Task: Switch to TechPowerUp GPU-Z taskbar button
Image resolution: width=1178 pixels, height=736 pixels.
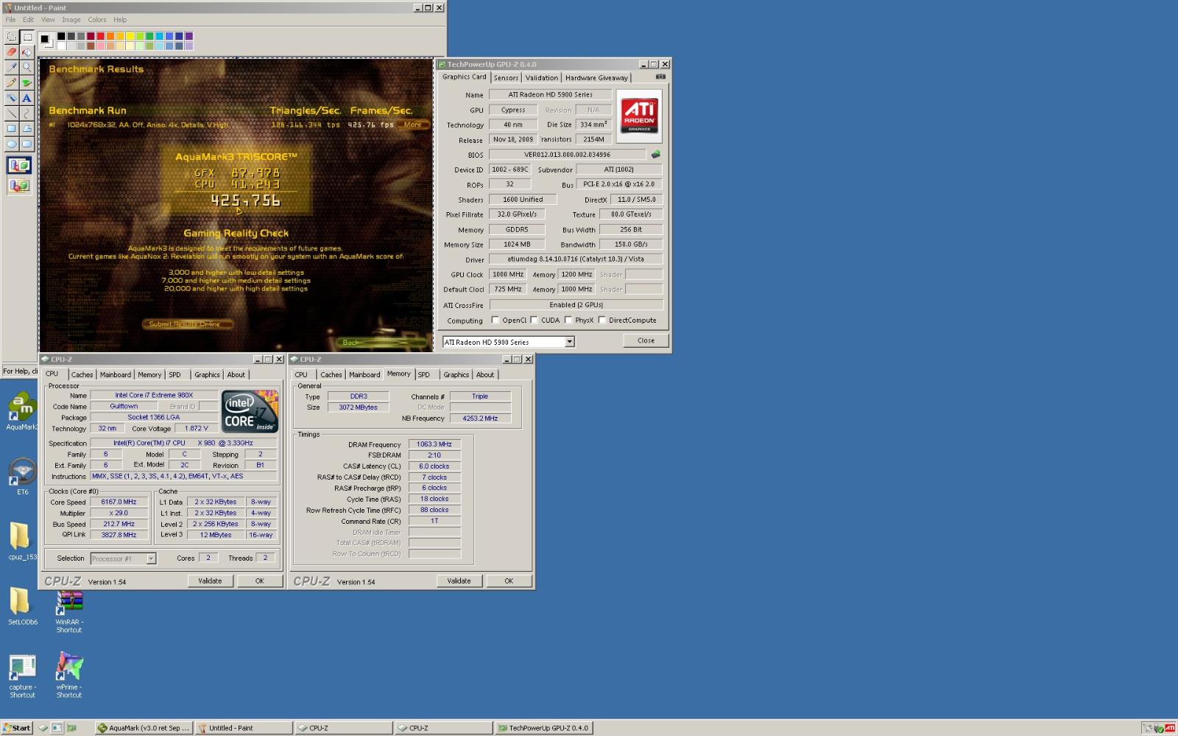Action: pos(543,728)
